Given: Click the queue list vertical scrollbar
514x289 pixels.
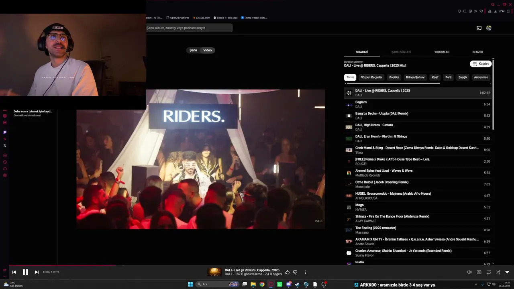Looking at the screenshot, I should (x=493, y=94).
